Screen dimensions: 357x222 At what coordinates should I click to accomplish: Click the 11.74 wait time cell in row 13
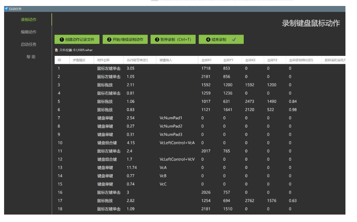click(x=132, y=168)
